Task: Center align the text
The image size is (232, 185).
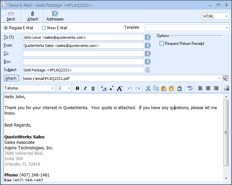Action: pos(208,88)
